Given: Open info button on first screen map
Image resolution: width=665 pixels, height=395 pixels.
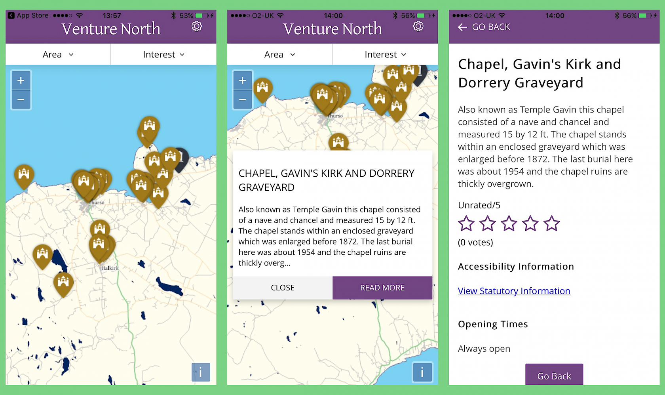Looking at the screenshot, I should pyautogui.click(x=201, y=372).
